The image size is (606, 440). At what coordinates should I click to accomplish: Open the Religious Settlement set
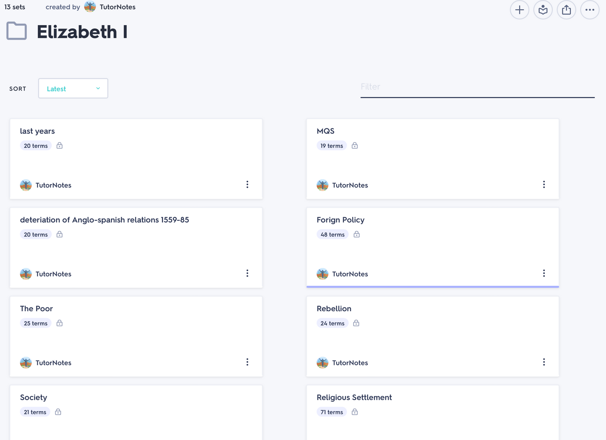click(x=354, y=397)
